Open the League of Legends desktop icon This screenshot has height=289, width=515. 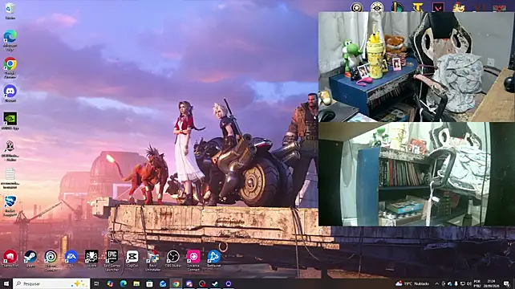tap(397, 6)
